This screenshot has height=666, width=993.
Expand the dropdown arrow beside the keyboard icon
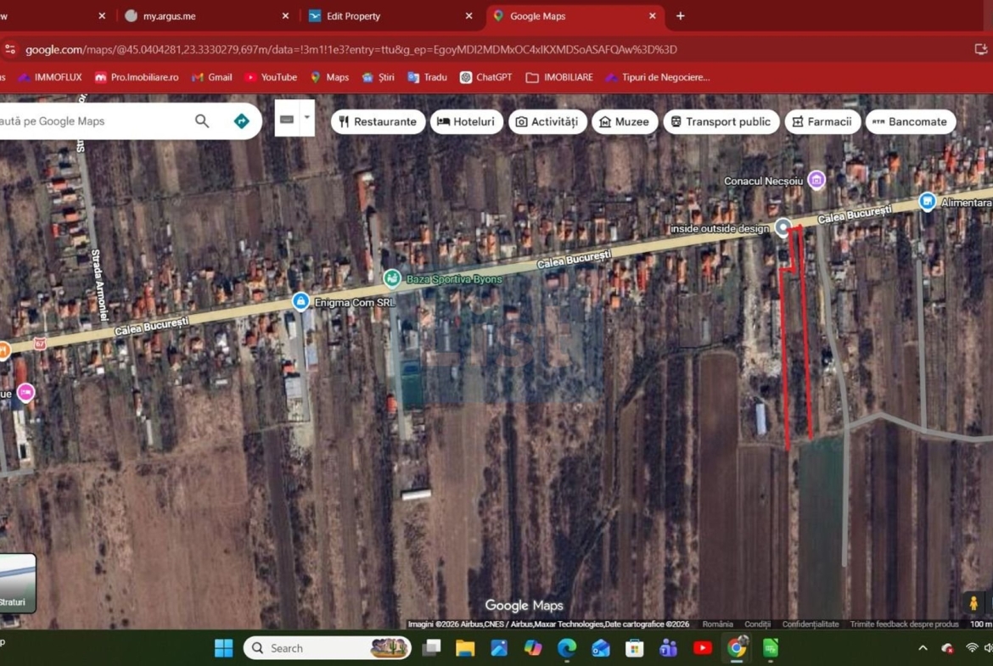[306, 119]
